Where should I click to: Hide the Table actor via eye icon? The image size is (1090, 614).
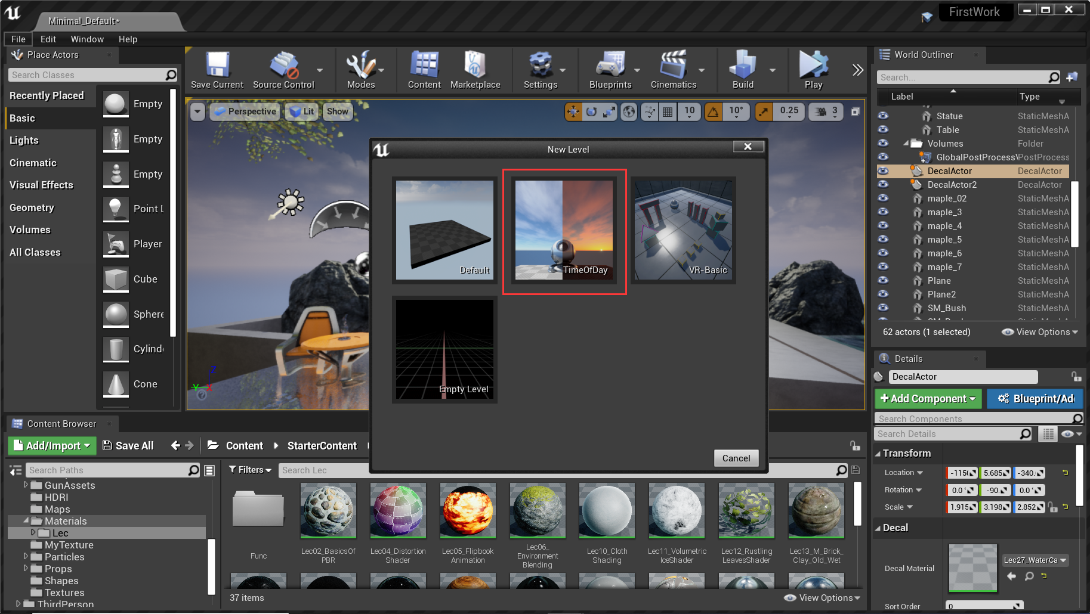tap(883, 129)
